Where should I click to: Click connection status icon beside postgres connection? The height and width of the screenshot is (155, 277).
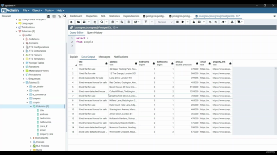pyautogui.click(x=71, y=28)
